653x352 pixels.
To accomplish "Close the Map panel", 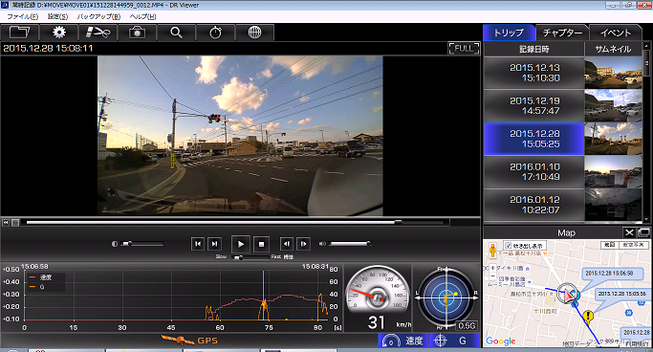I will [629, 232].
